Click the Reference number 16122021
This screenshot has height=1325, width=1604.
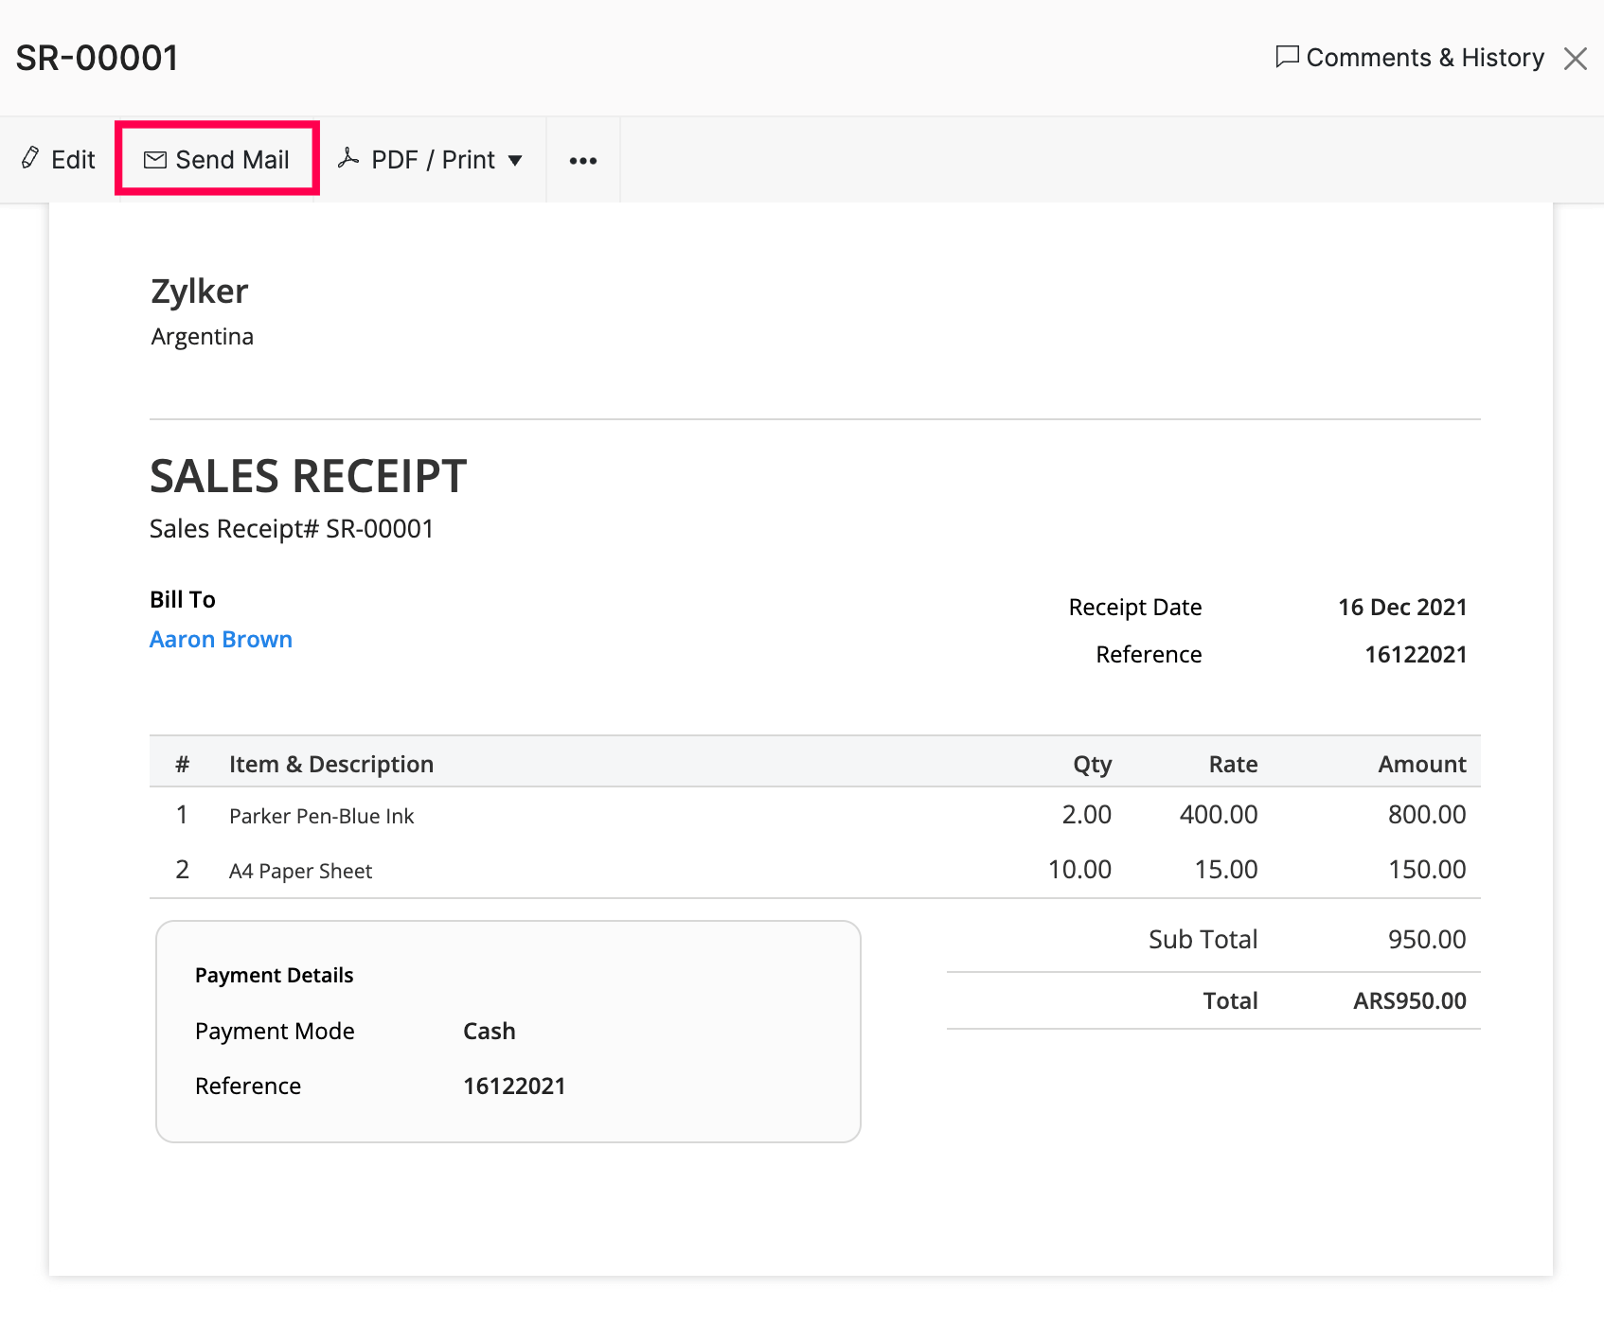pos(1415,654)
